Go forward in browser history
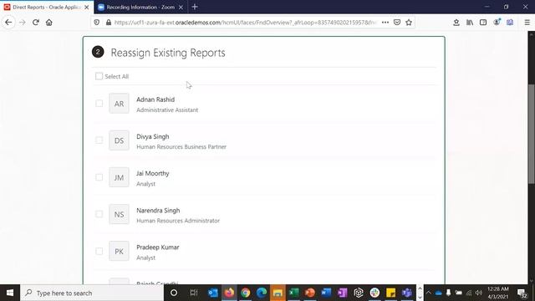 coord(23,23)
